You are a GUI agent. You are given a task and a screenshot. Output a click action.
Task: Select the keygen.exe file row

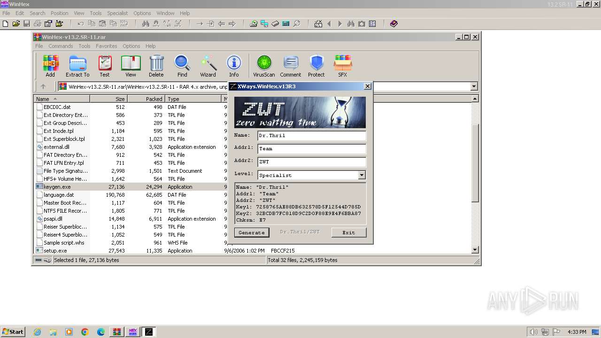[131, 187]
